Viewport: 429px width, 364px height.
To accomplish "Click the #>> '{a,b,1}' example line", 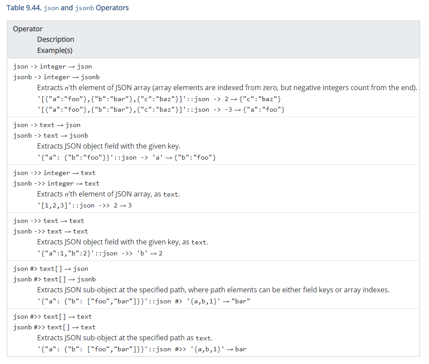I will click(x=142, y=349).
